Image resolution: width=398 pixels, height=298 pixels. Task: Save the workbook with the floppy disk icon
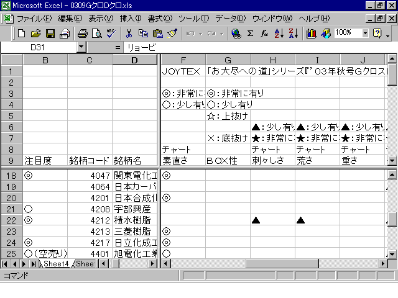click(x=50, y=34)
